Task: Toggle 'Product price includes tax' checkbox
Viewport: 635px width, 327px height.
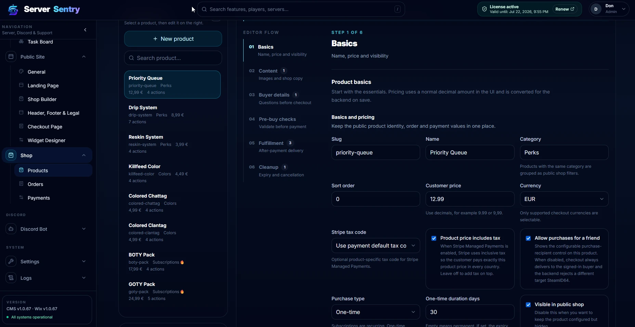Action: [434, 238]
